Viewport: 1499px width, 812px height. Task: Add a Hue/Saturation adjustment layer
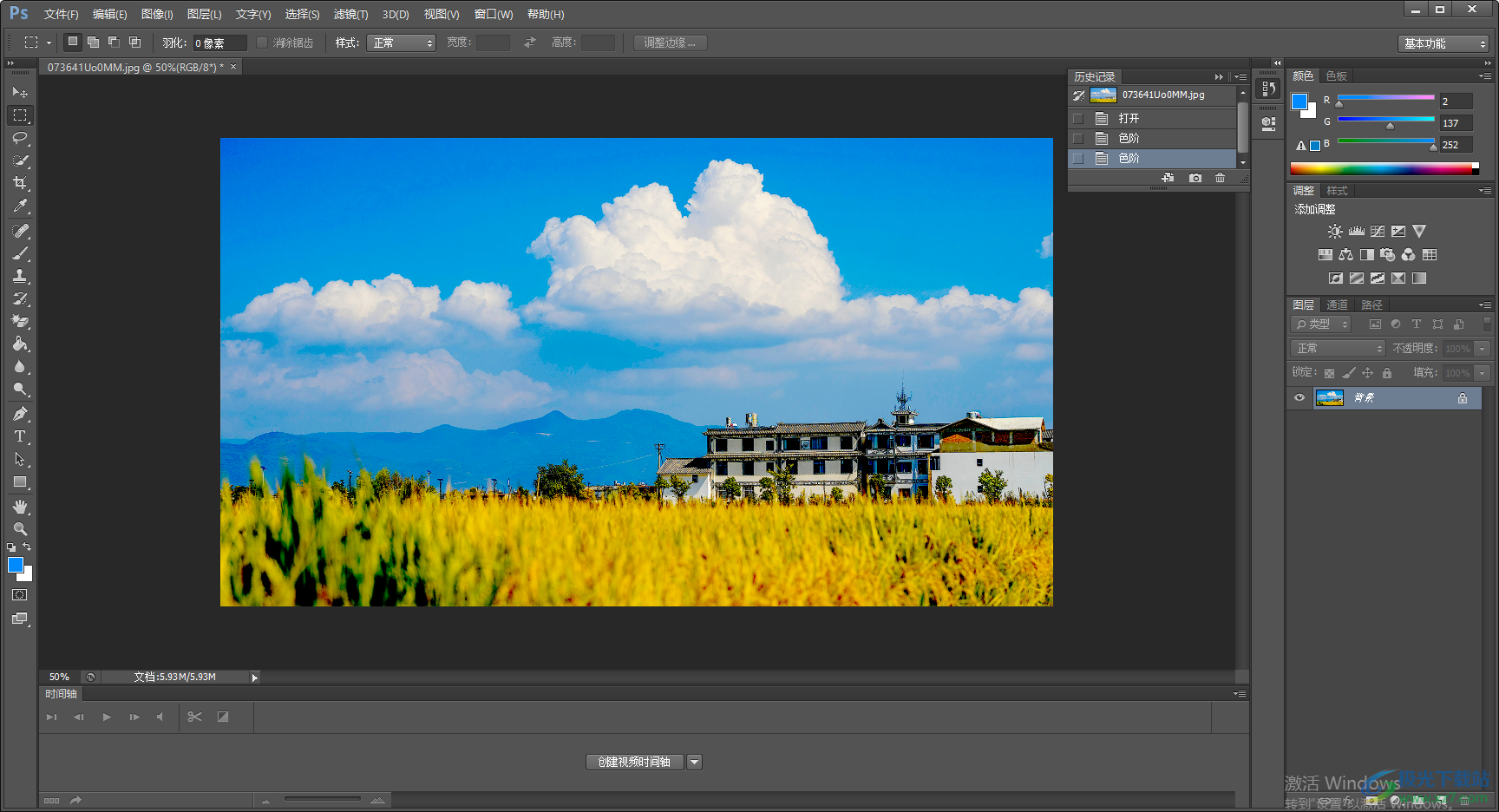[1325, 254]
